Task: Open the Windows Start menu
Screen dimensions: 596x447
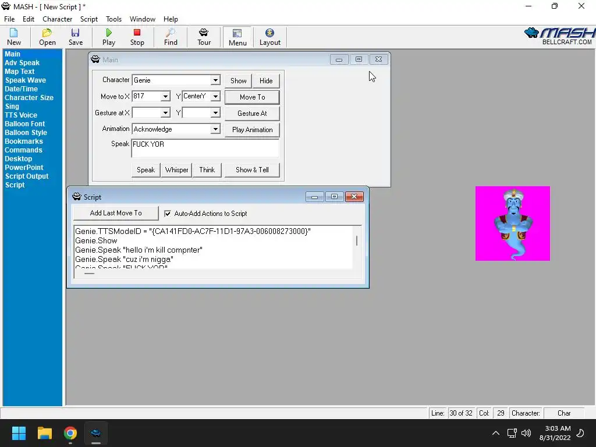Action: pos(19,433)
